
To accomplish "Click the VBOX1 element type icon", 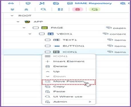I will point(51,34).
